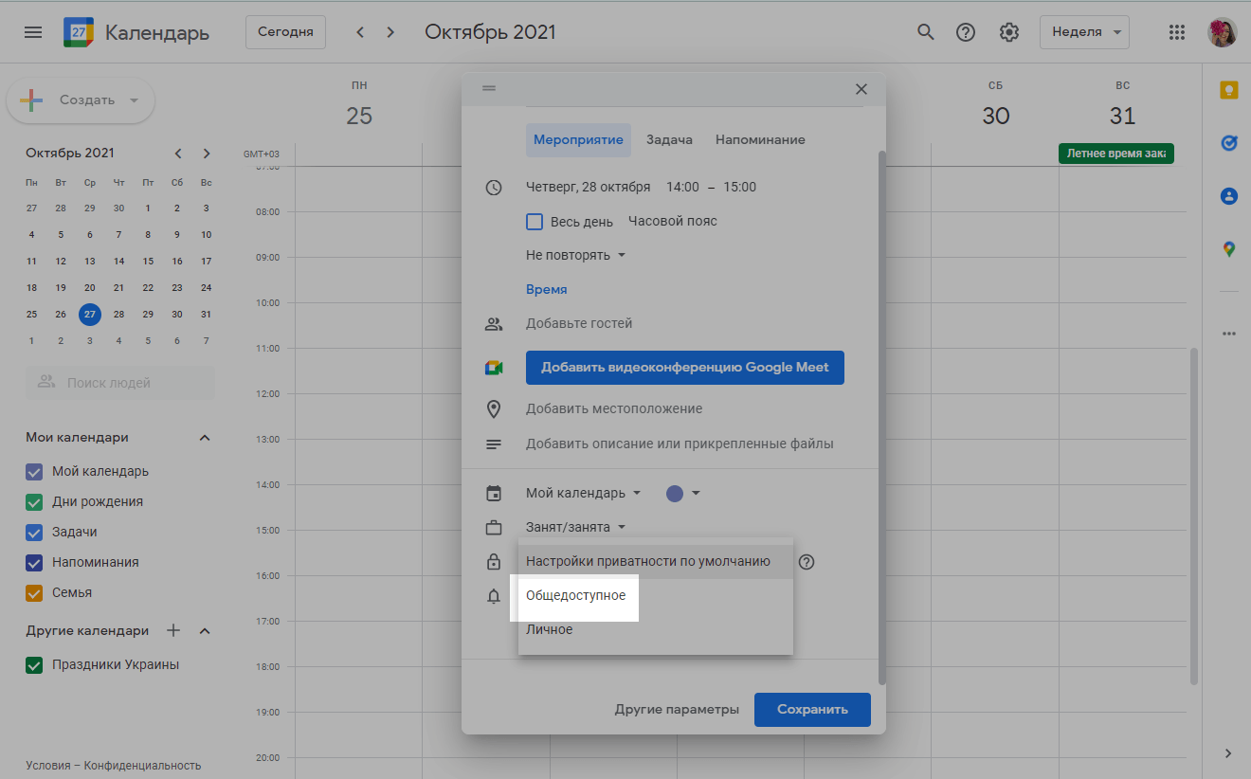Open the event color picker
The width and height of the screenshot is (1251, 779).
(x=683, y=494)
